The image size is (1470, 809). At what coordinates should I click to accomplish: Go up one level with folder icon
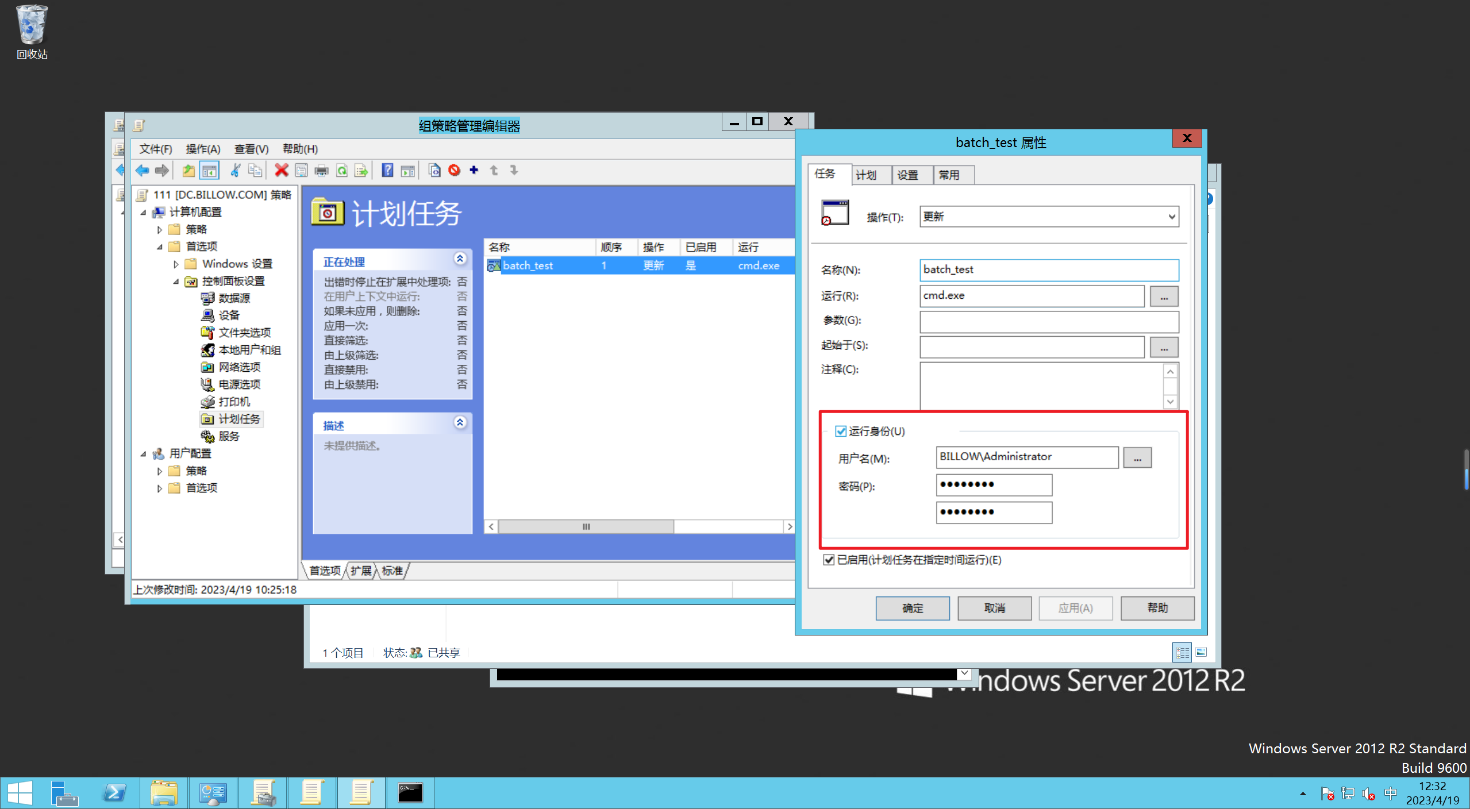tap(188, 171)
